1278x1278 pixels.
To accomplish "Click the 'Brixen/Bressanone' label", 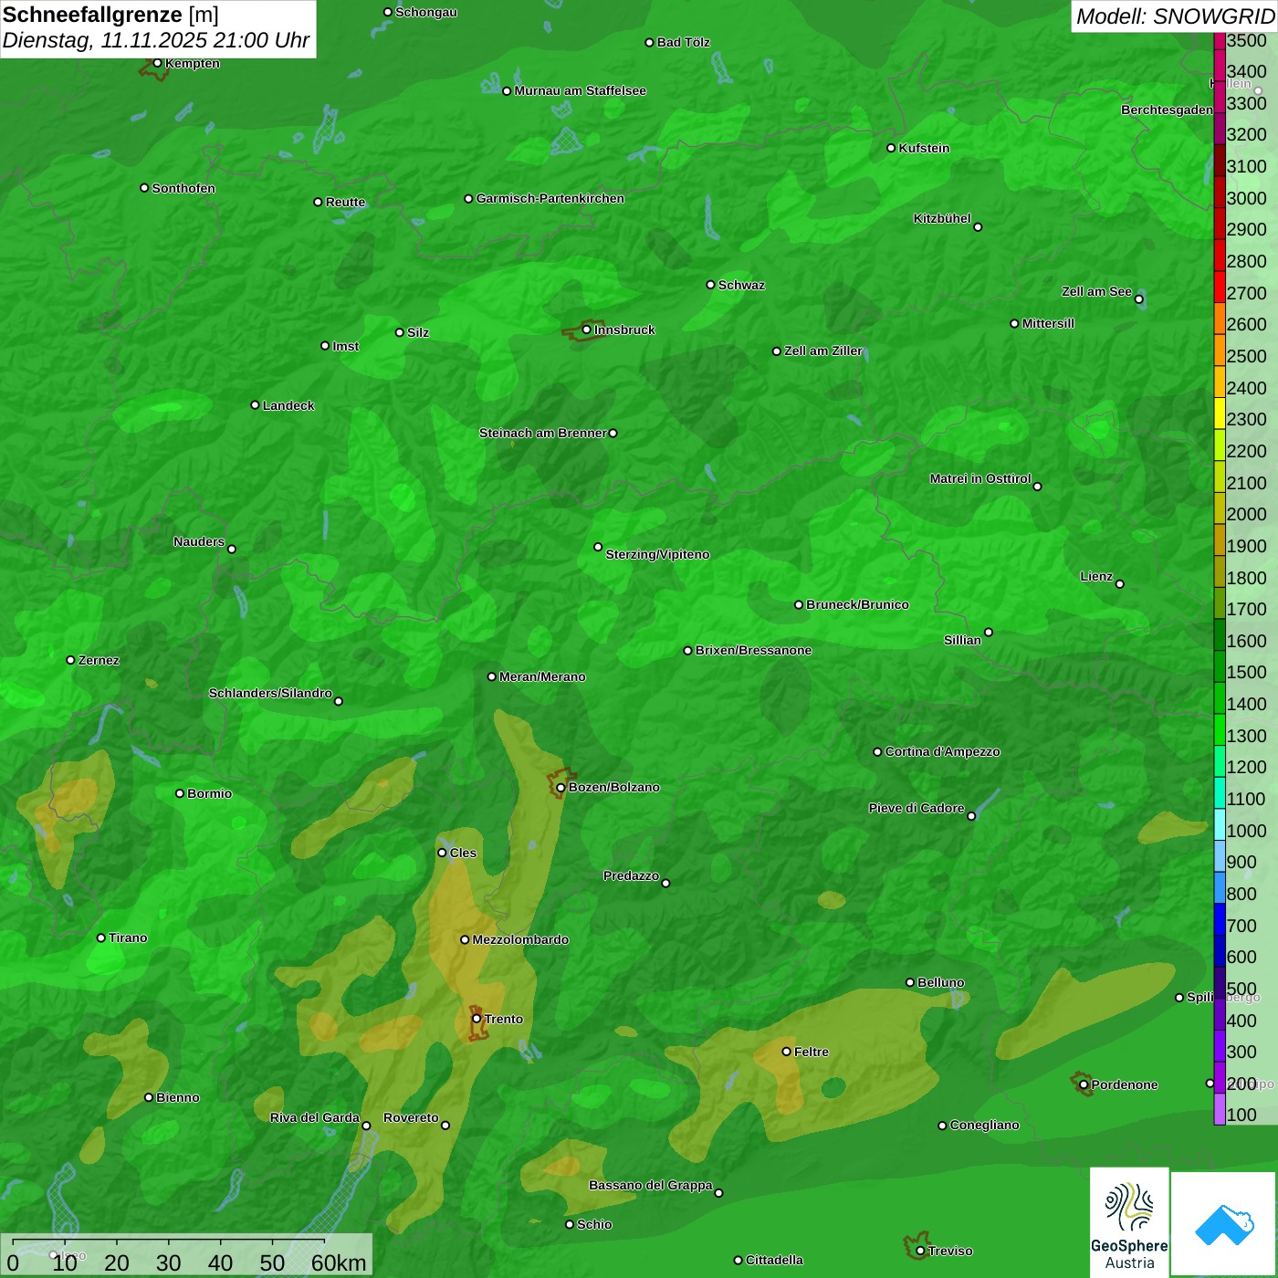I will pos(754,650).
